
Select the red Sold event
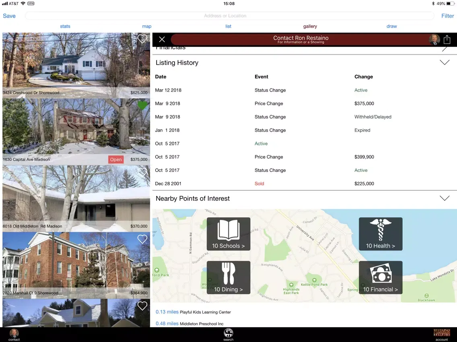[259, 183]
